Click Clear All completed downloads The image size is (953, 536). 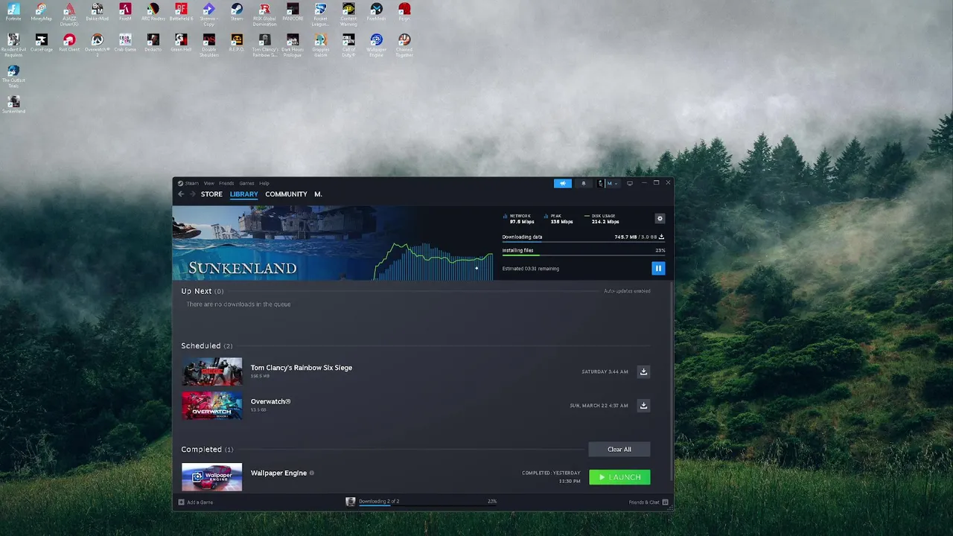619,449
